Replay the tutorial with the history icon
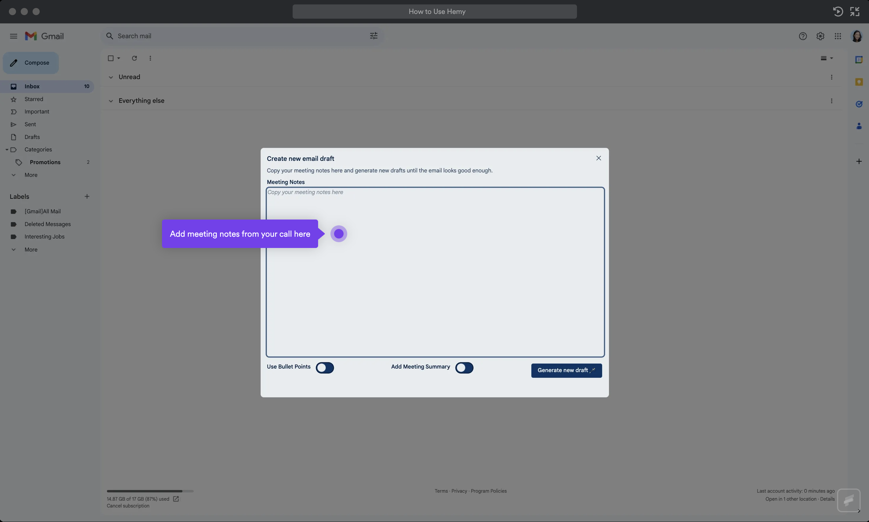 838,12
